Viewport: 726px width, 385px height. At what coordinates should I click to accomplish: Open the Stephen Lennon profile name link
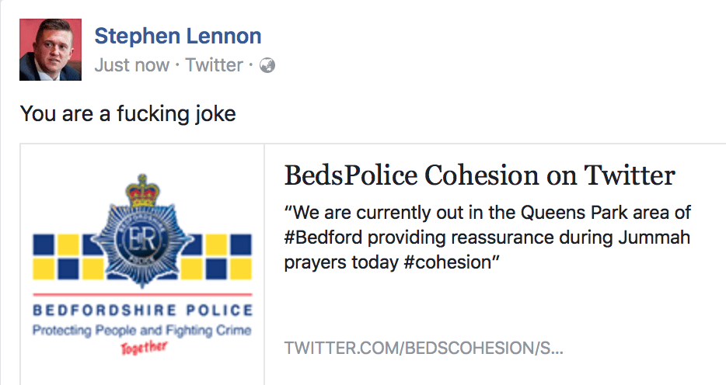[x=178, y=36]
